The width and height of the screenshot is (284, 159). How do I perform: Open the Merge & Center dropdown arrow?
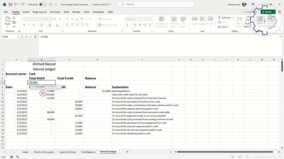tap(120, 25)
